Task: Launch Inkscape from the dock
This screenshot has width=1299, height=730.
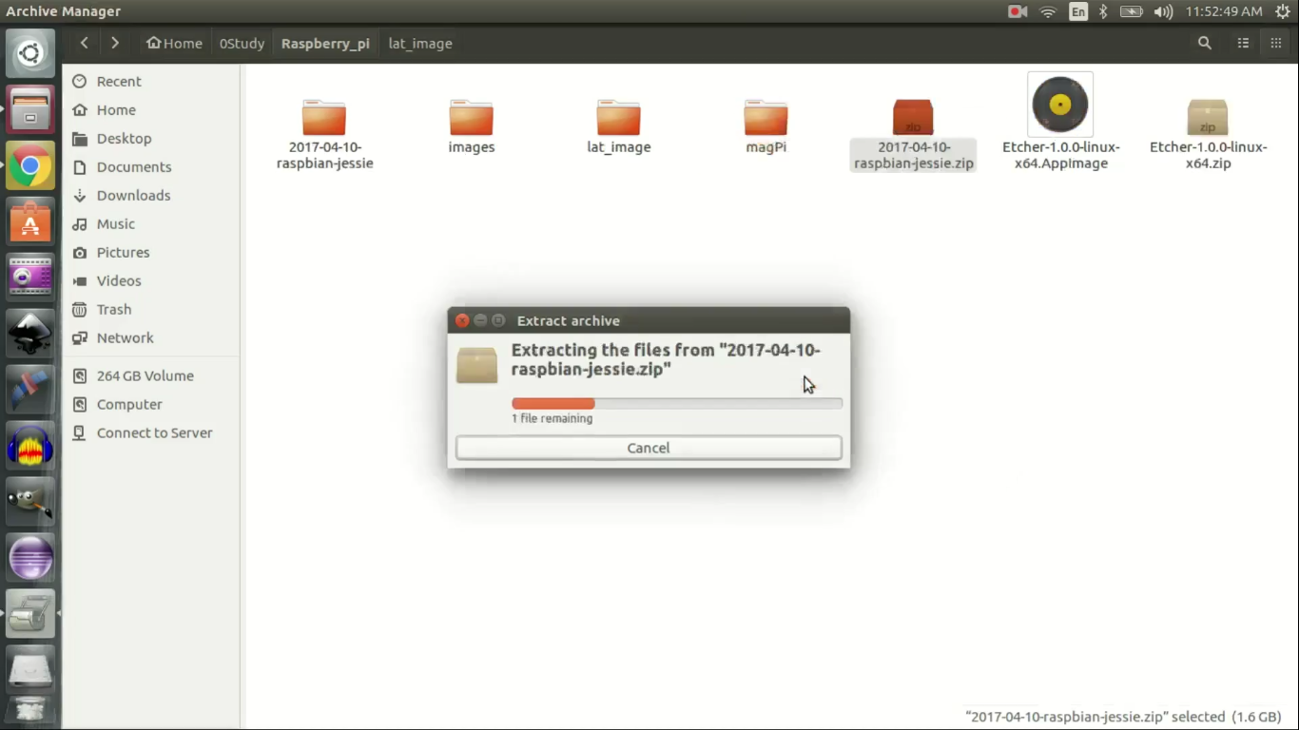Action: pyautogui.click(x=30, y=334)
